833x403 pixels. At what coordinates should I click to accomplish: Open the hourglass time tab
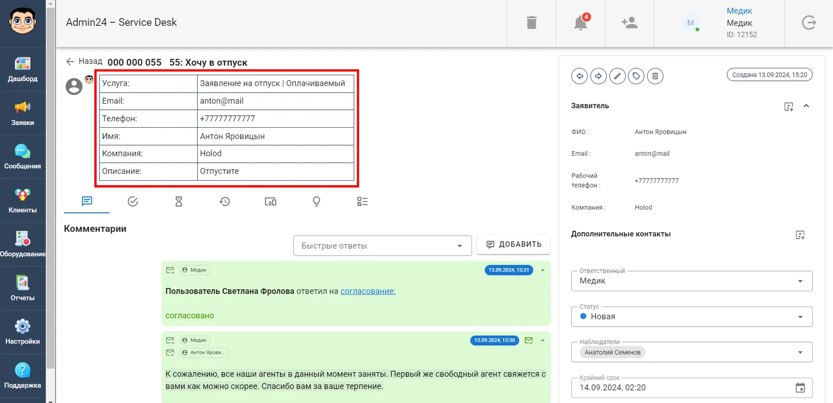pyautogui.click(x=179, y=201)
